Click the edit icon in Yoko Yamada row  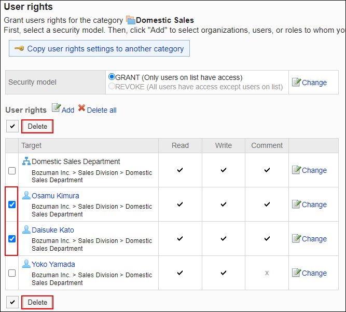pyautogui.click(x=296, y=273)
